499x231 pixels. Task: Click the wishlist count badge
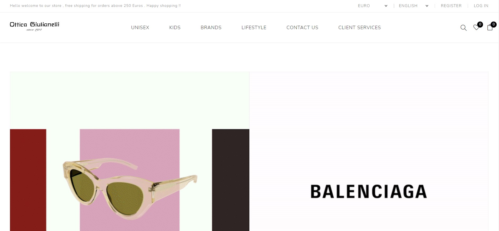point(480,24)
